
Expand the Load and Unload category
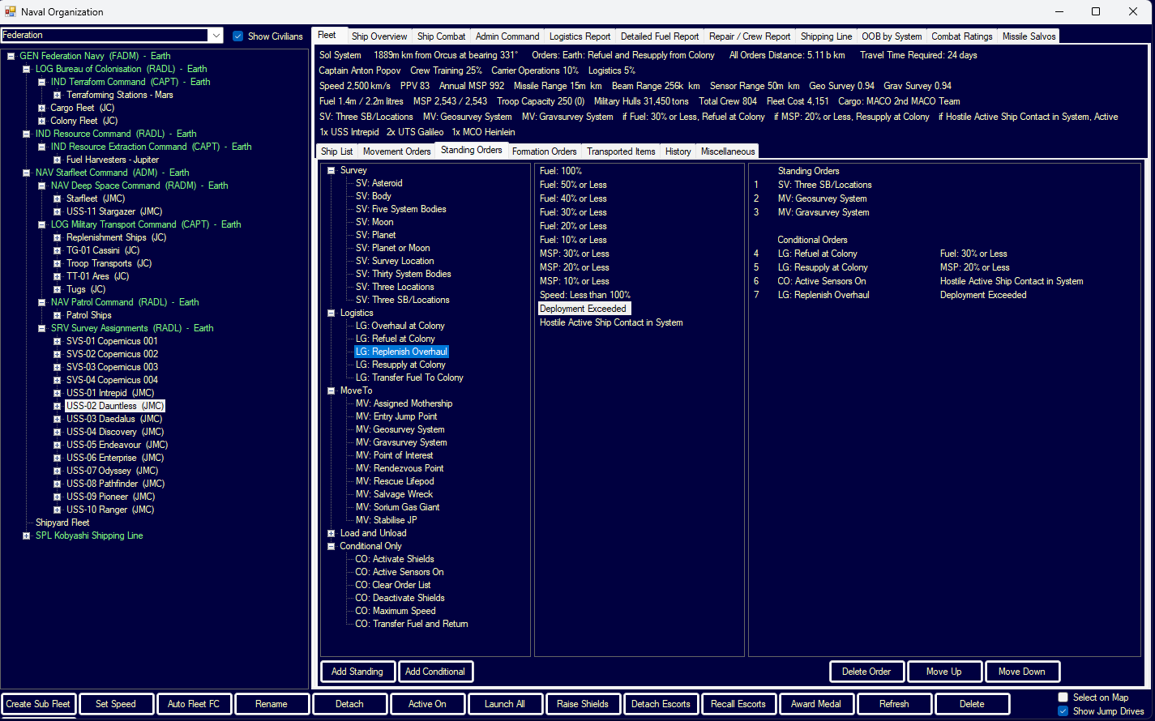(x=331, y=533)
